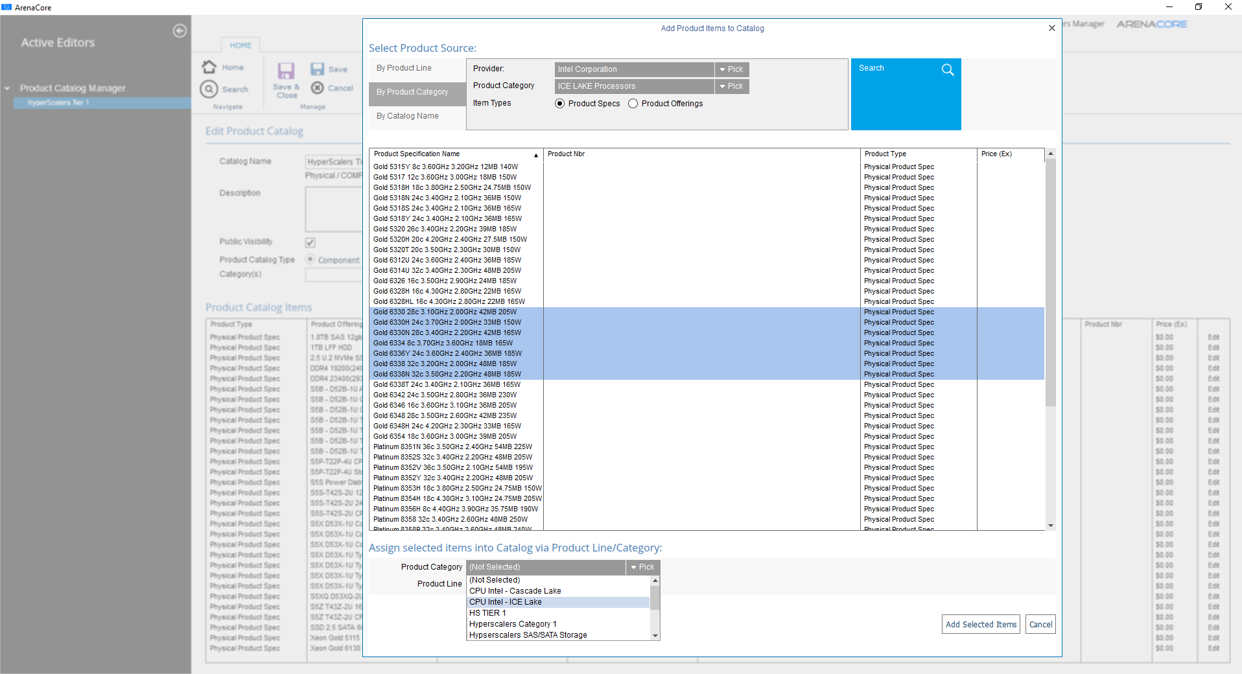
Task: Click the Intel Corporation provider field
Action: (634, 69)
